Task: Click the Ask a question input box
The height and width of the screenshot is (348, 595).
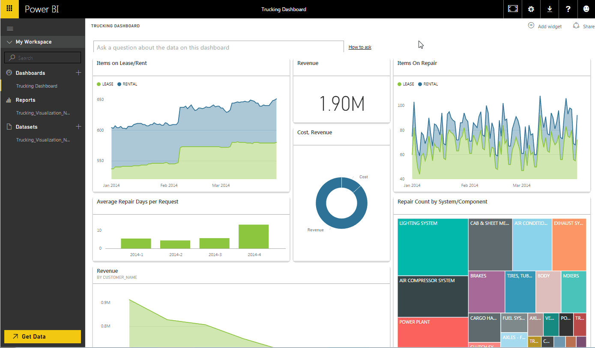Action: click(x=218, y=47)
